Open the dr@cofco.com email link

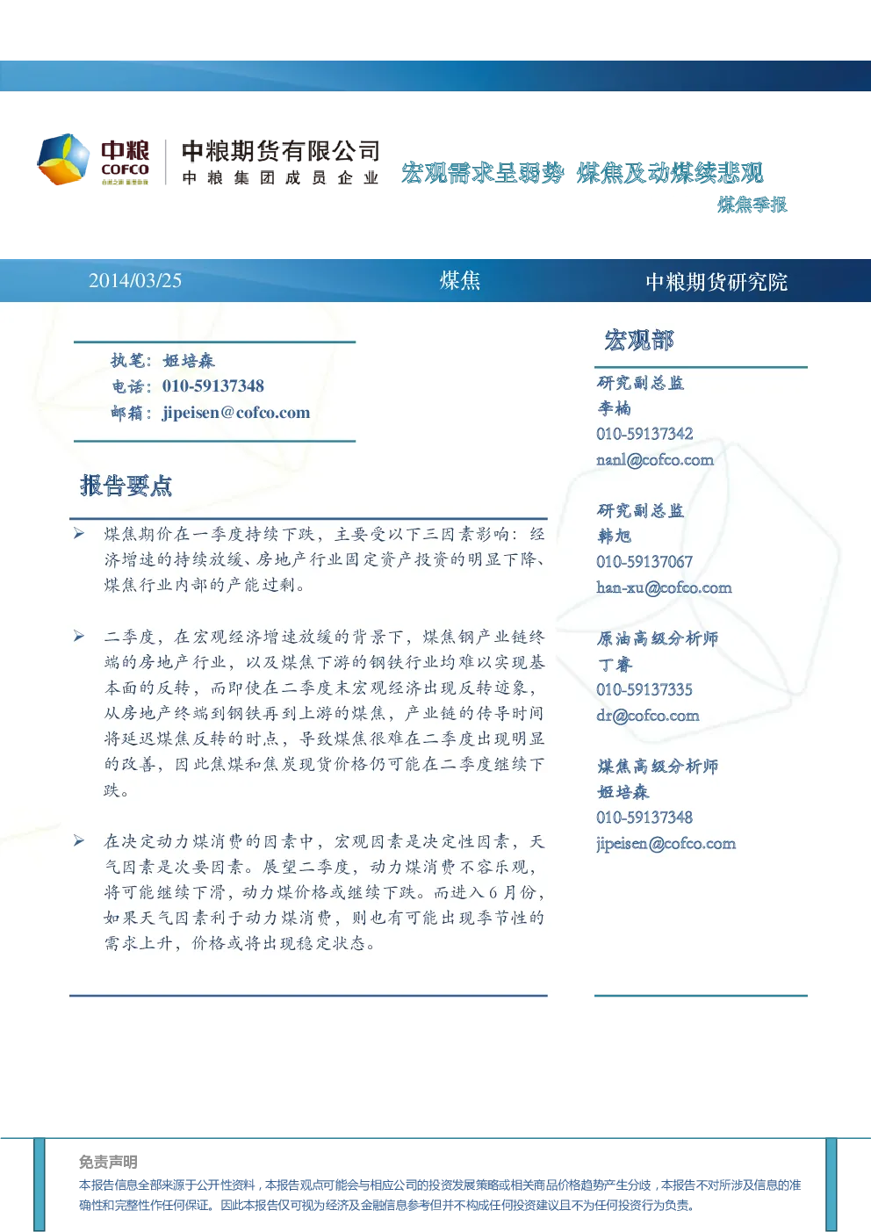[x=648, y=715]
